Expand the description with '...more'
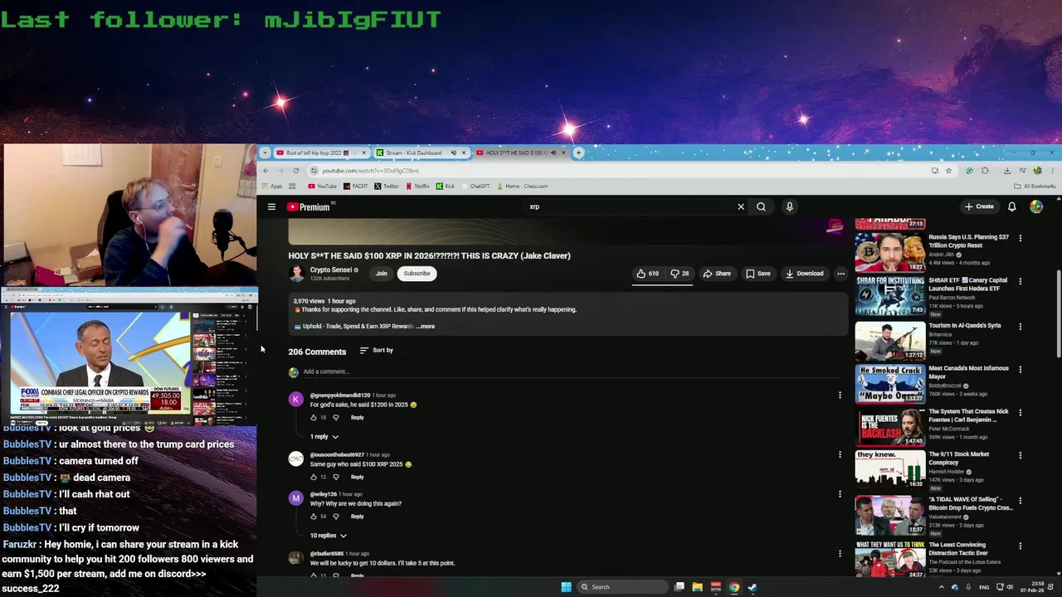This screenshot has width=1062, height=597. pyautogui.click(x=426, y=326)
